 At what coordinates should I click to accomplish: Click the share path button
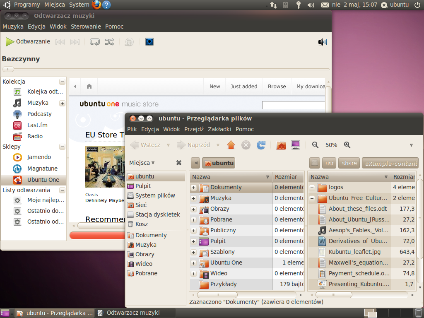click(349, 163)
